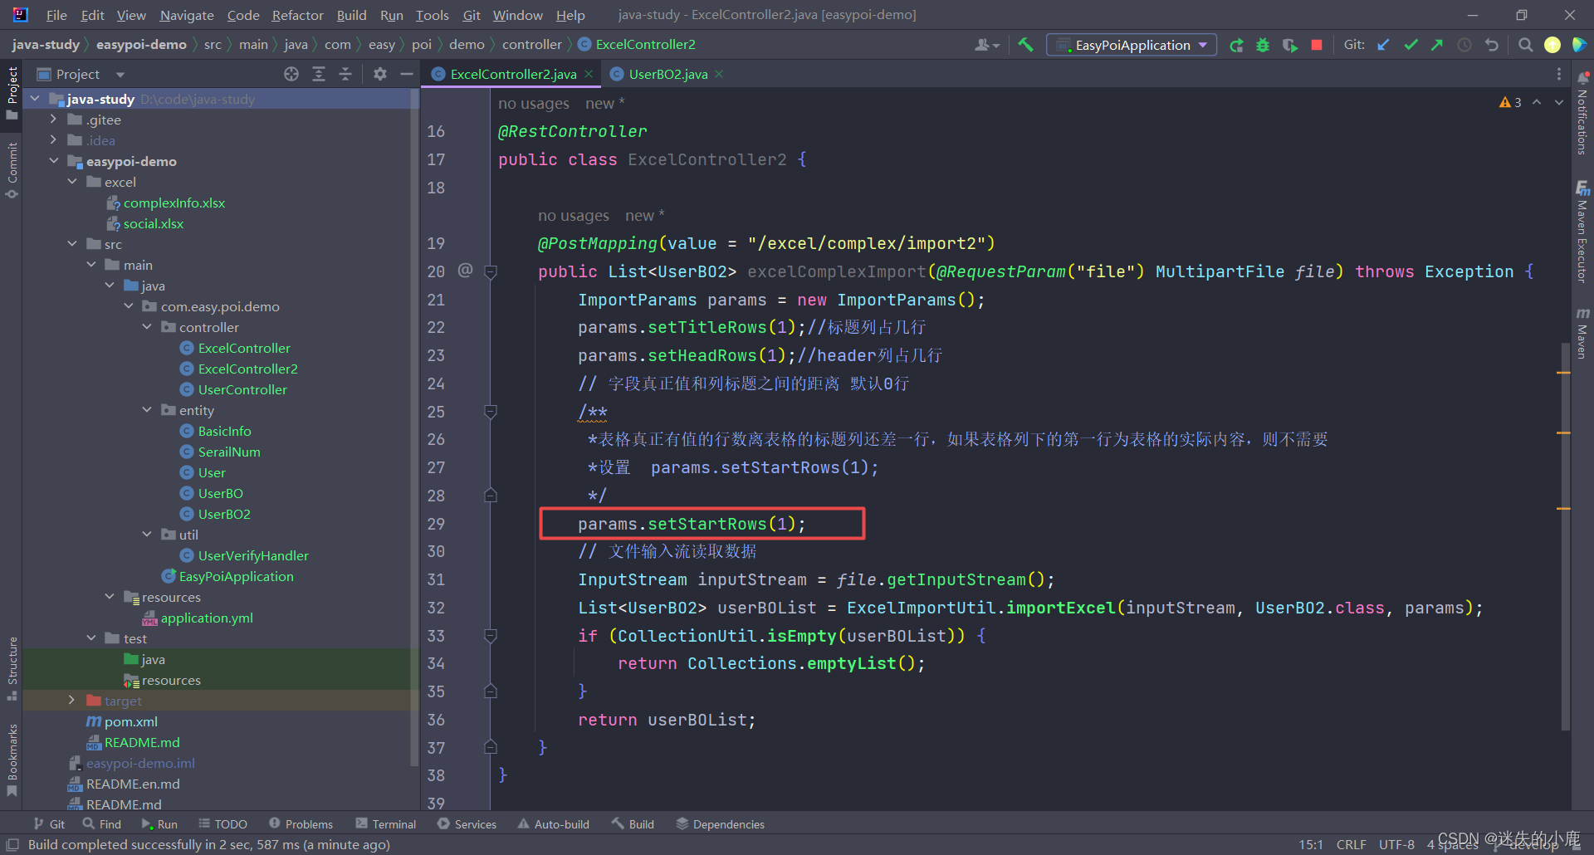Screen dimensions: 1594x855
Task: Click the CRLF line separator status
Action: point(1351,844)
